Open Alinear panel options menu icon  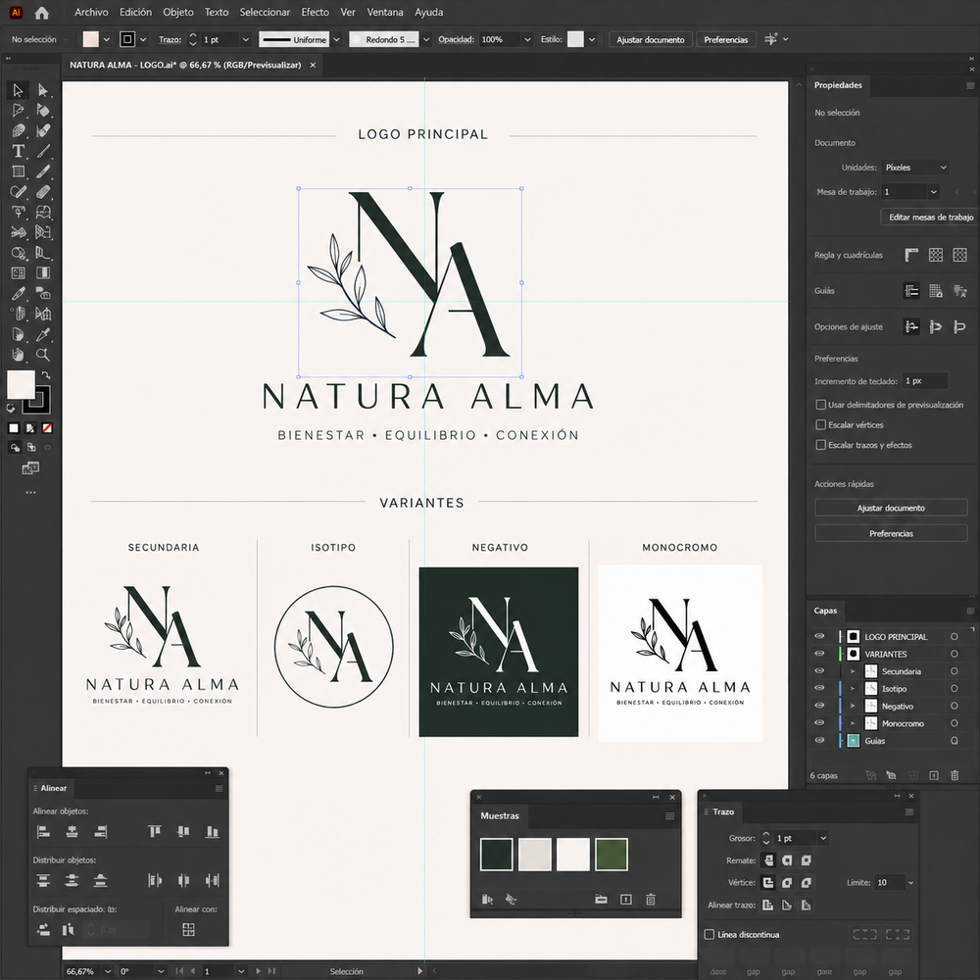219,789
